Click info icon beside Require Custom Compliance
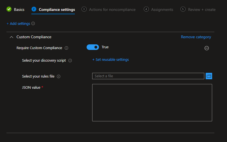227x142 pixels. [66, 48]
